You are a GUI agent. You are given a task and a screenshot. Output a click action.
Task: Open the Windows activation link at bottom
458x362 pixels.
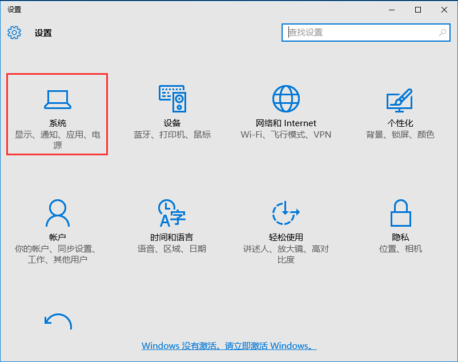[x=229, y=345]
